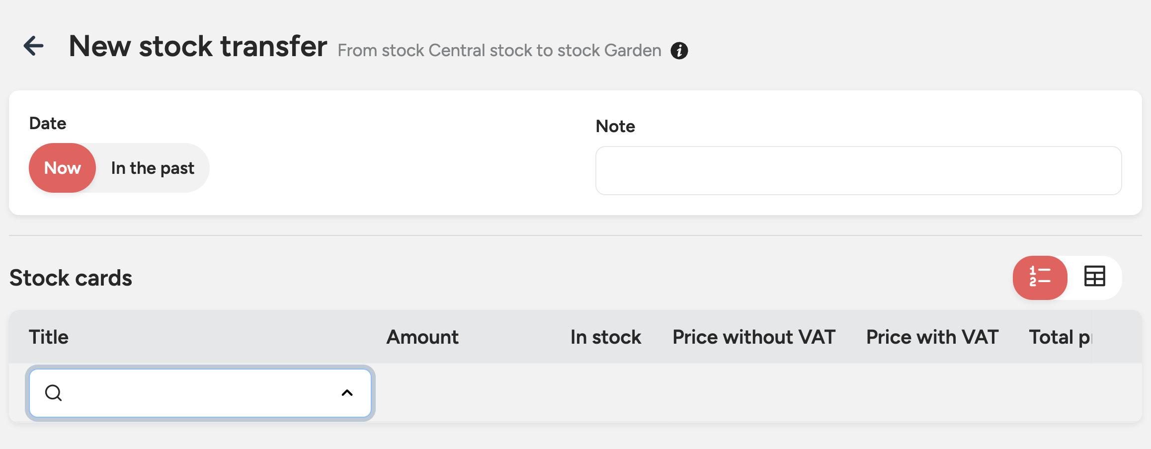
Task: Click the New stock transfer heading
Action: (198, 46)
